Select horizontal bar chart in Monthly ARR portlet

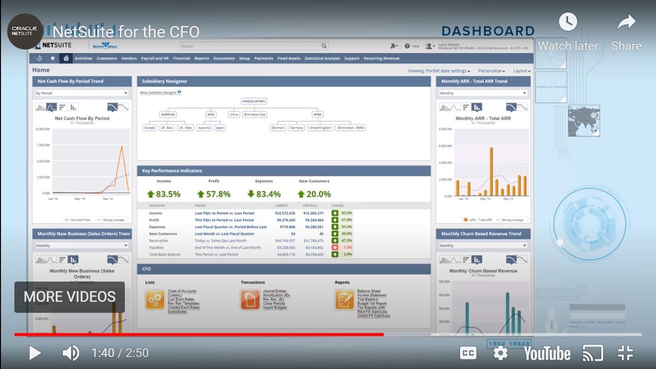[466, 107]
